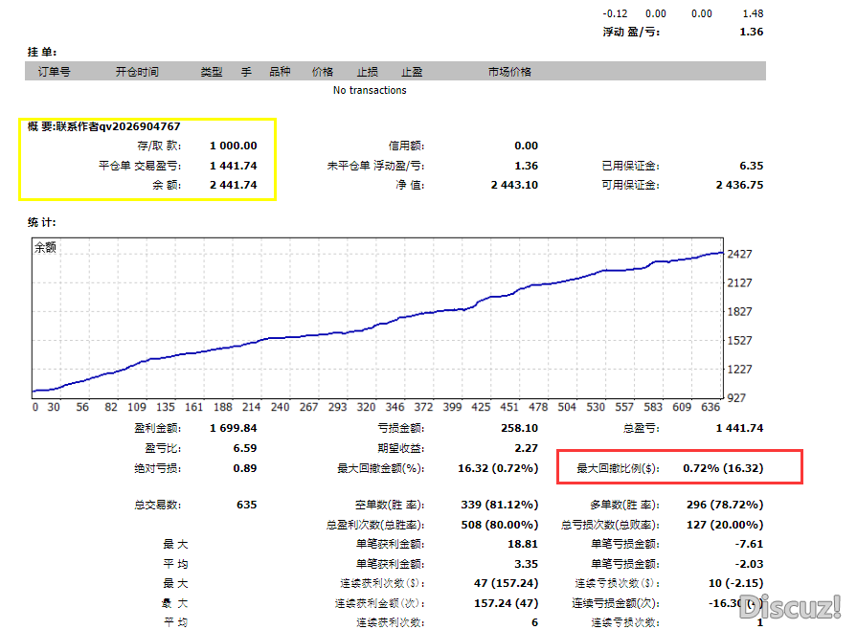
Task: Click the average profit trade value '3.35'
Action: [x=527, y=564]
